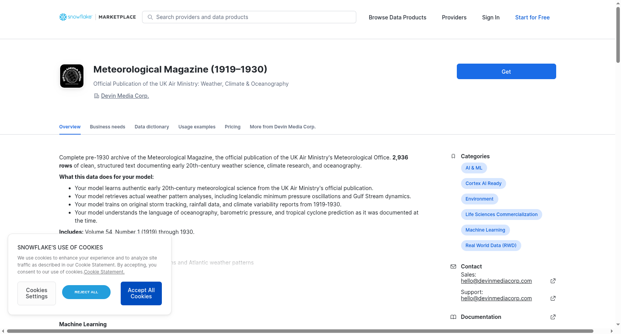This screenshot has height=334, width=621.
Task: Click the search magnifier icon
Action: 150,17
